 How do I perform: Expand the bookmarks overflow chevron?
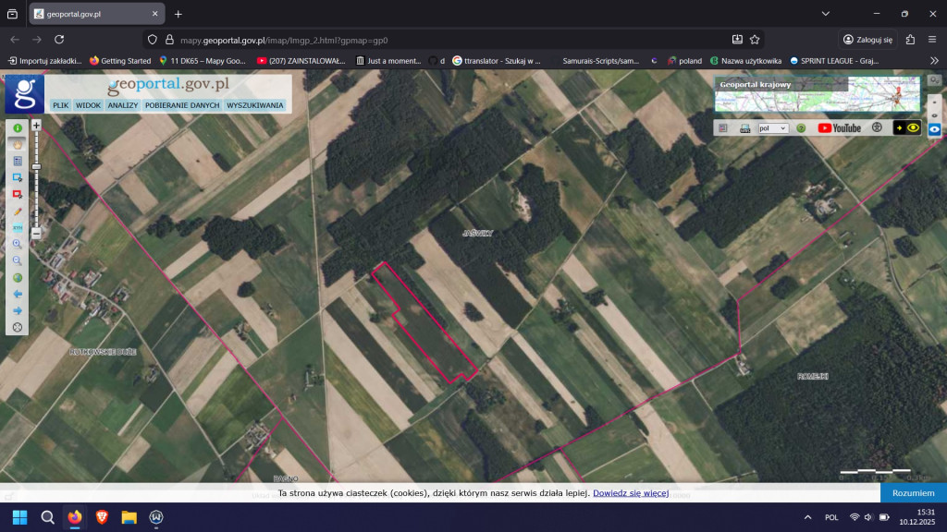pyautogui.click(x=934, y=60)
